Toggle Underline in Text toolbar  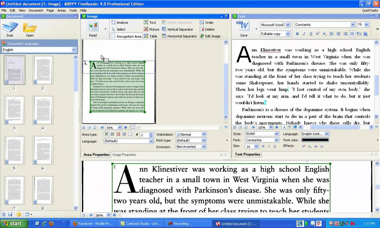311,34
